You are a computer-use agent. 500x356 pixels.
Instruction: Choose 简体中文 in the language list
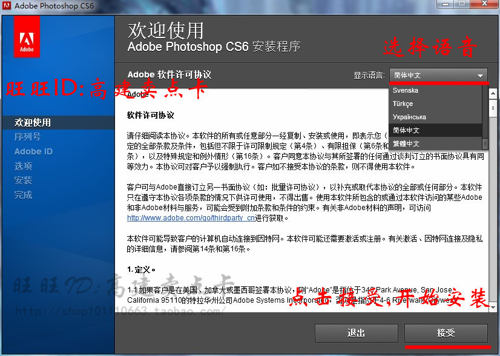tap(435, 130)
